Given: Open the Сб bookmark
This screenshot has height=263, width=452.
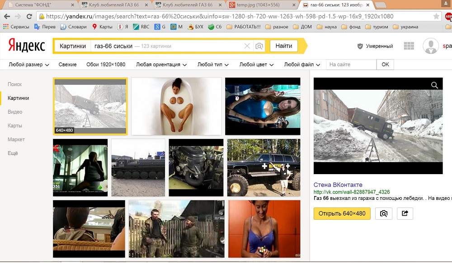Looking at the screenshot, I should [x=215, y=27].
